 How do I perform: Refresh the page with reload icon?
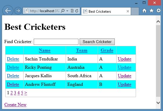[x=77, y=11]
